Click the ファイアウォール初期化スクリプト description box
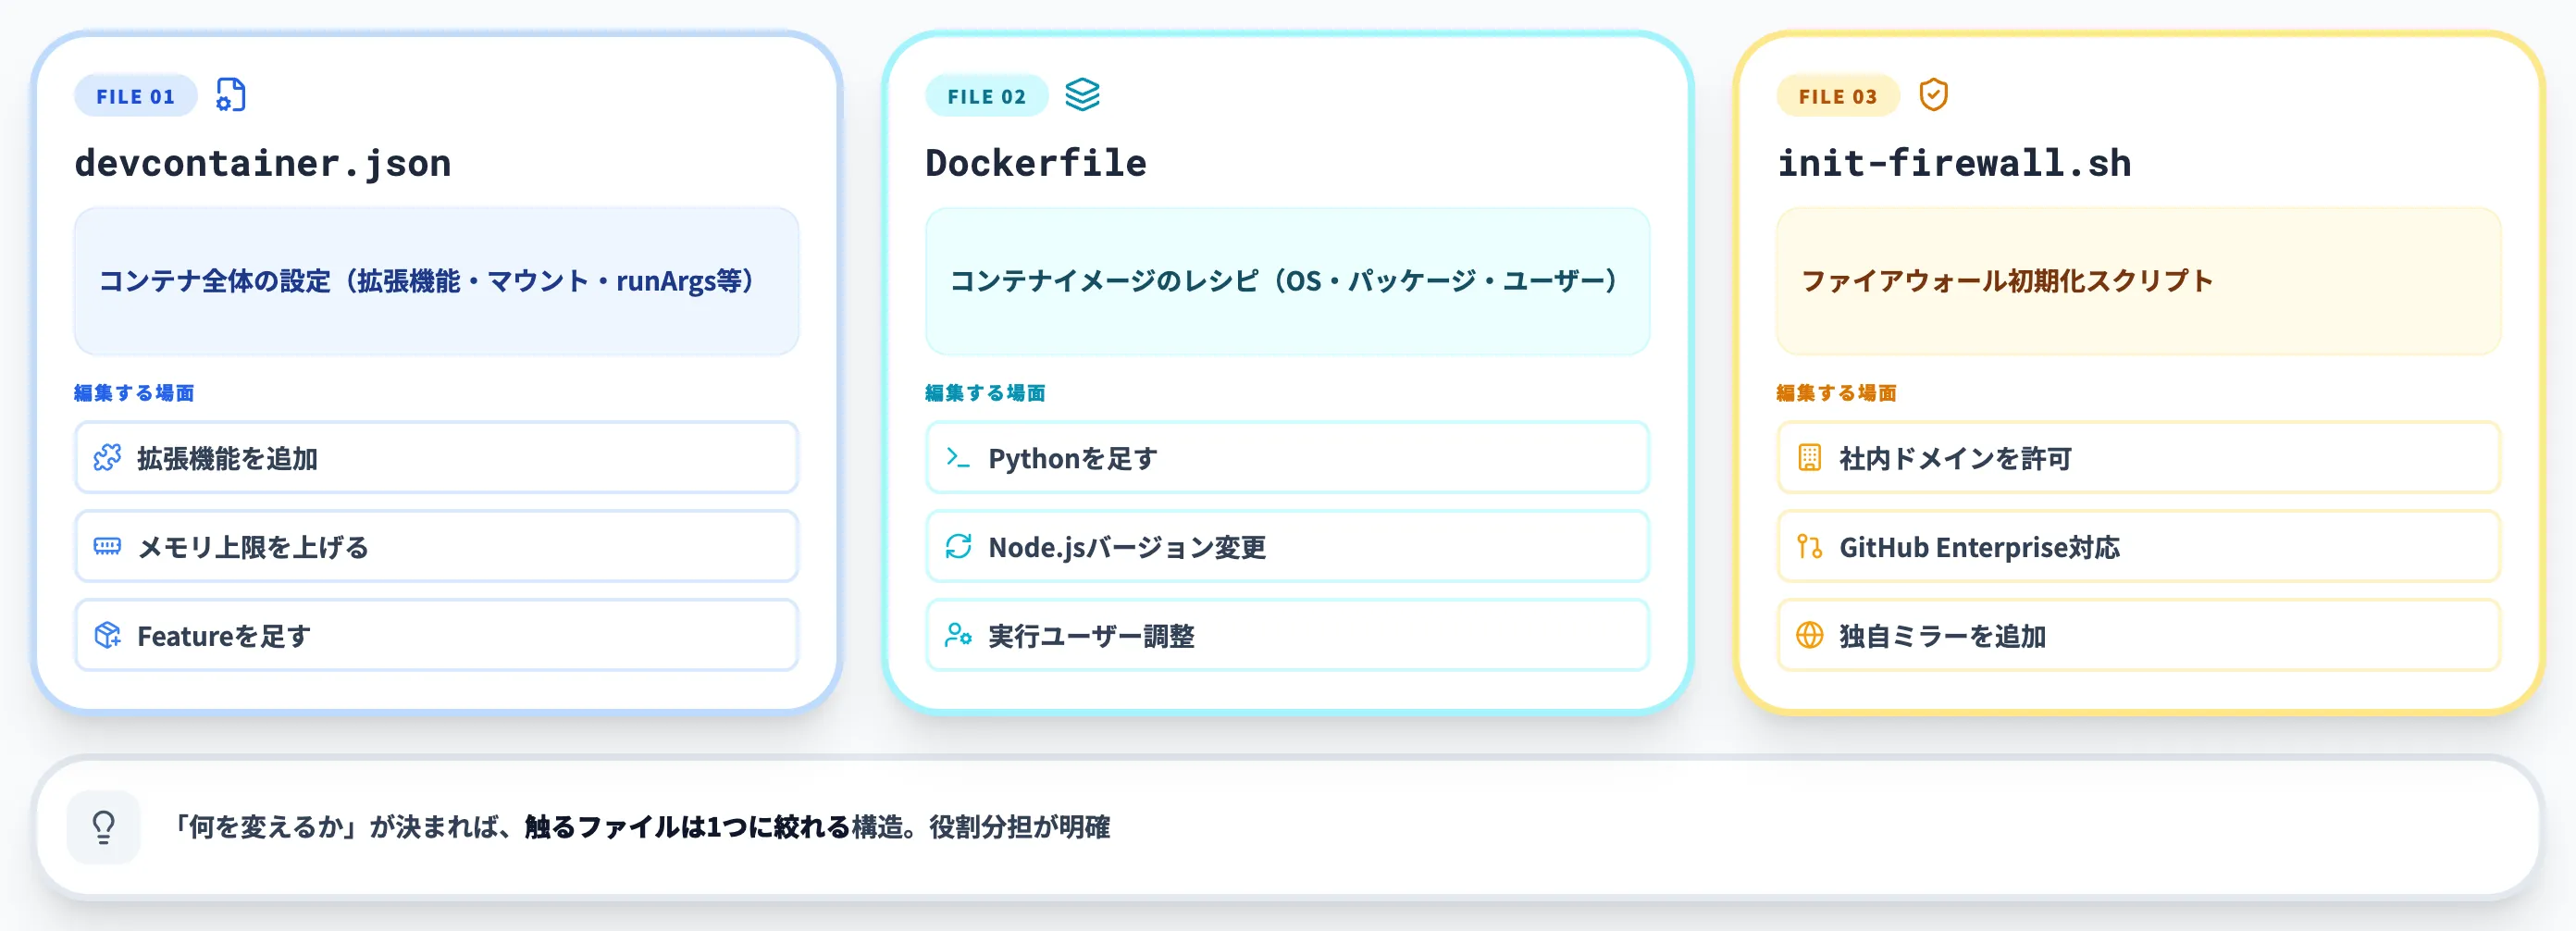This screenshot has width=2576, height=931. [x=2138, y=281]
